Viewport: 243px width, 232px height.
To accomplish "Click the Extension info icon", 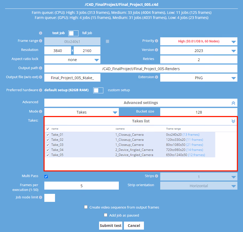I will point(156,77).
